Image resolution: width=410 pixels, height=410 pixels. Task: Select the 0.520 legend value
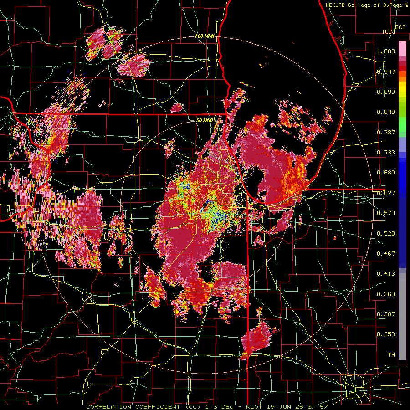click(386, 234)
